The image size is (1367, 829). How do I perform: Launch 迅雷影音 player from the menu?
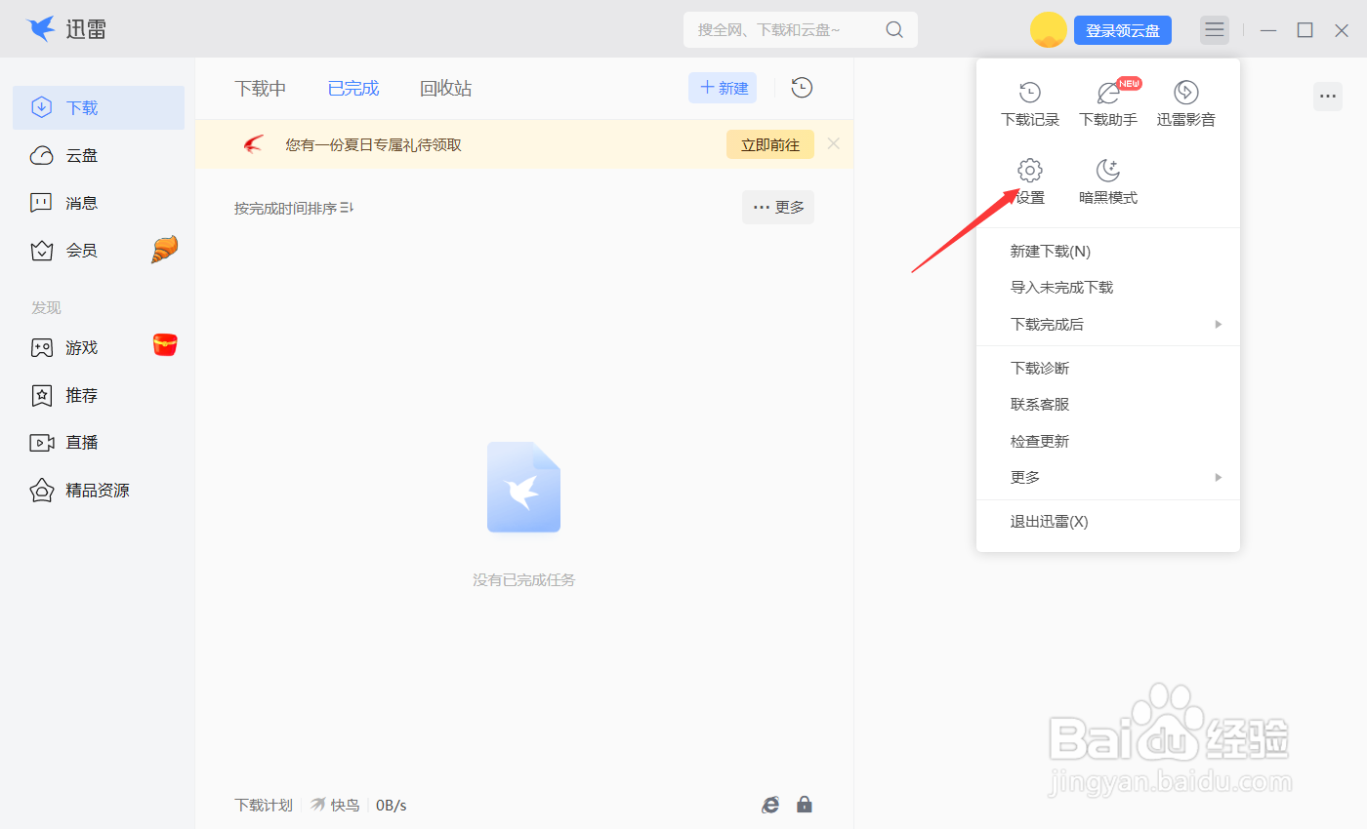[x=1186, y=103]
